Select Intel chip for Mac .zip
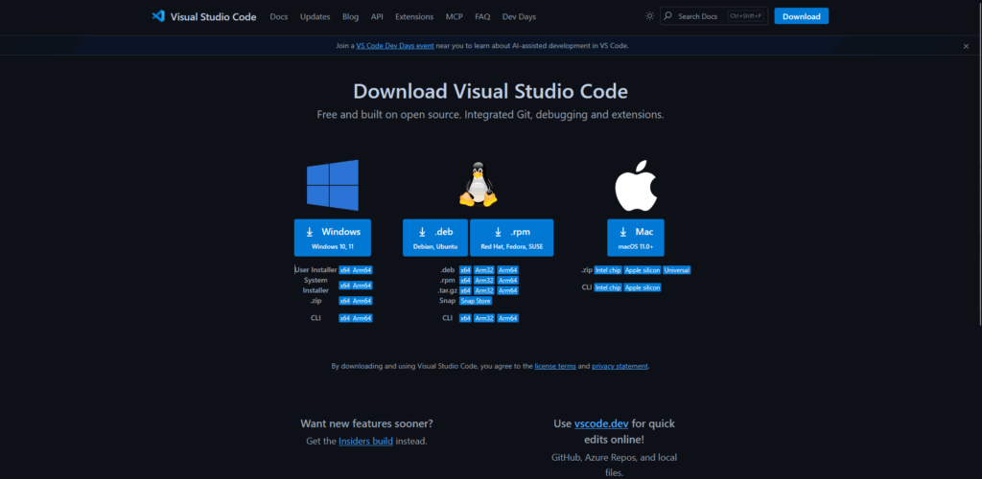This screenshot has width=982, height=479. (x=607, y=270)
